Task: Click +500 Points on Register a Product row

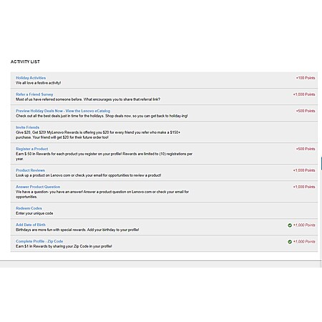Action: [x=306, y=149]
